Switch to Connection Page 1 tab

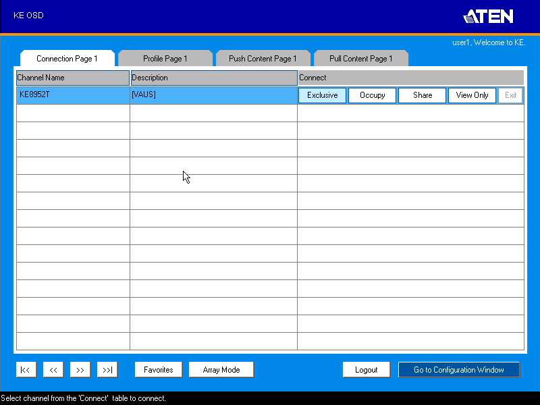[x=67, y=59]
